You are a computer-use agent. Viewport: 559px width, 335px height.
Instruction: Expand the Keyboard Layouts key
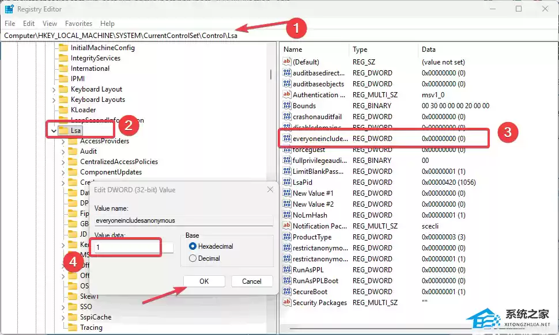coord(54,100)
